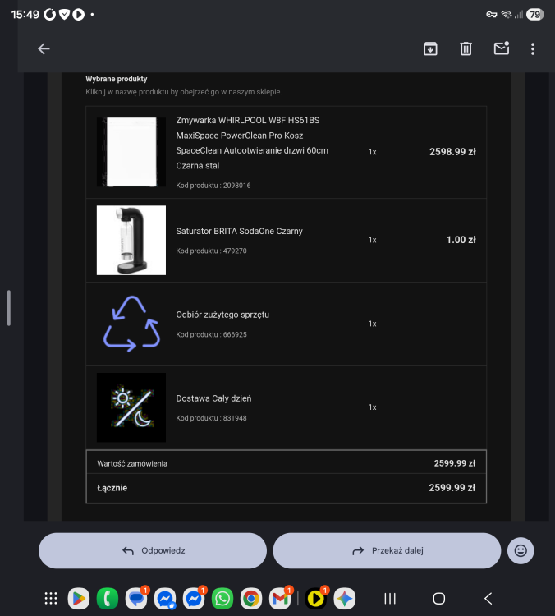Open the Dostawa Cały dzień link
This screenshot has height=616, width=555.
click(x=213, y=398)
